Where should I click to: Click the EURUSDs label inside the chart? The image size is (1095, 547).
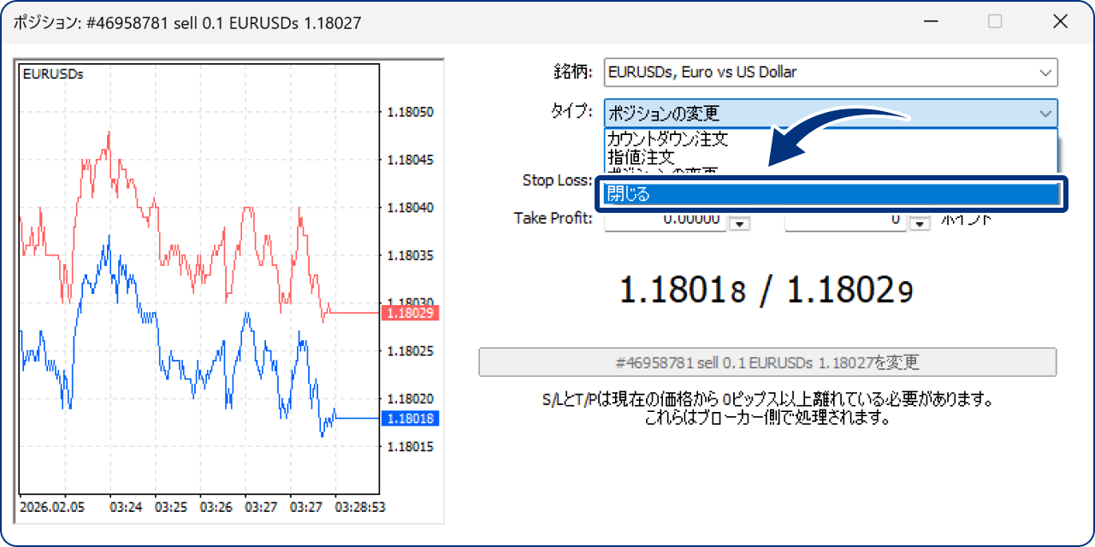tap(53, 74)
